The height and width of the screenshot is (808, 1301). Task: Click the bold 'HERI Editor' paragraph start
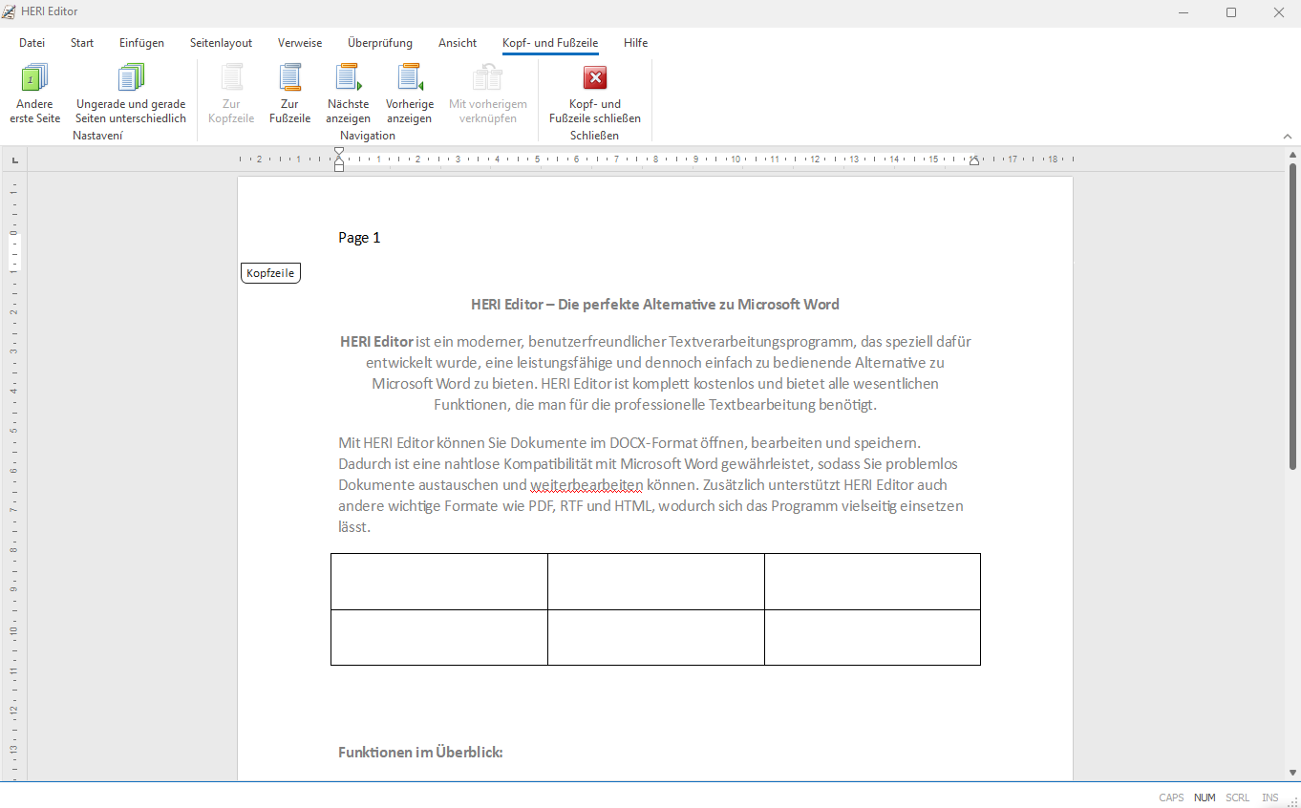377,342
